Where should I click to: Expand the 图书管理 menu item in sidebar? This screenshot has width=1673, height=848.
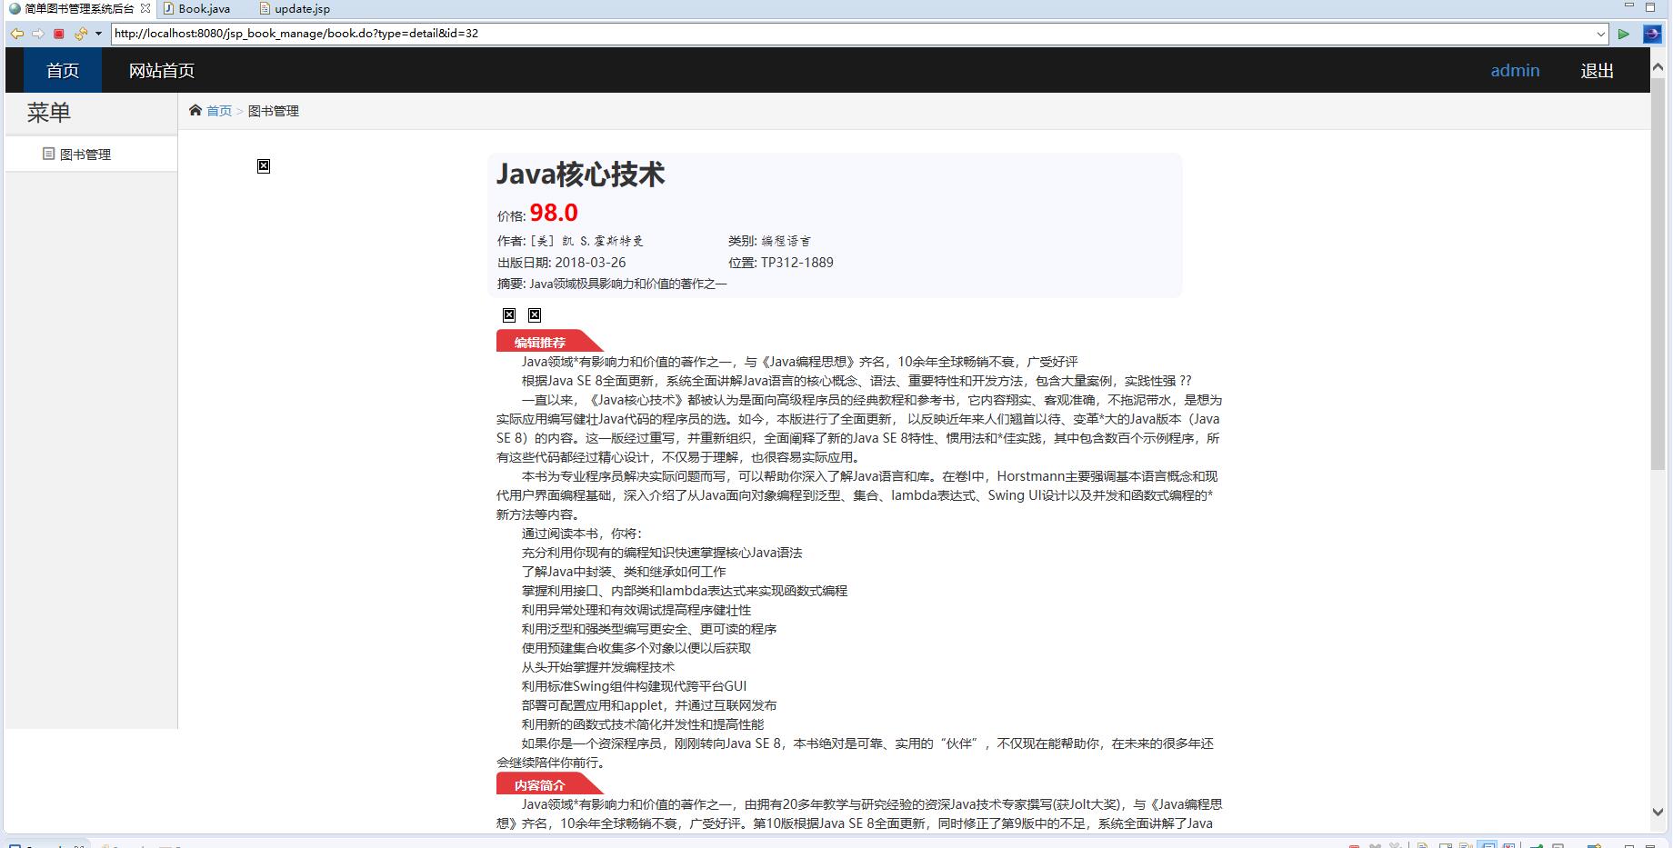[85, 153]
